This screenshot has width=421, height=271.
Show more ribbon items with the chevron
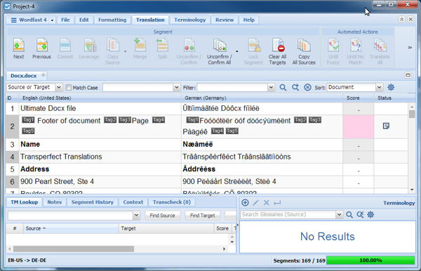click(x=410, y=48)
